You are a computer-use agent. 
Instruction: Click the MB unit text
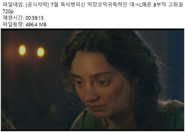43,25
